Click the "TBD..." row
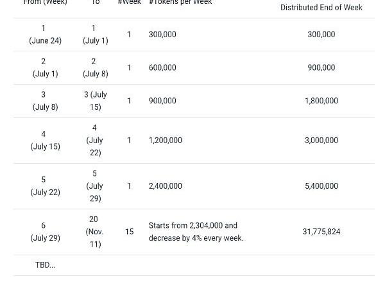385x283 pixels. [x=194, y=265]
